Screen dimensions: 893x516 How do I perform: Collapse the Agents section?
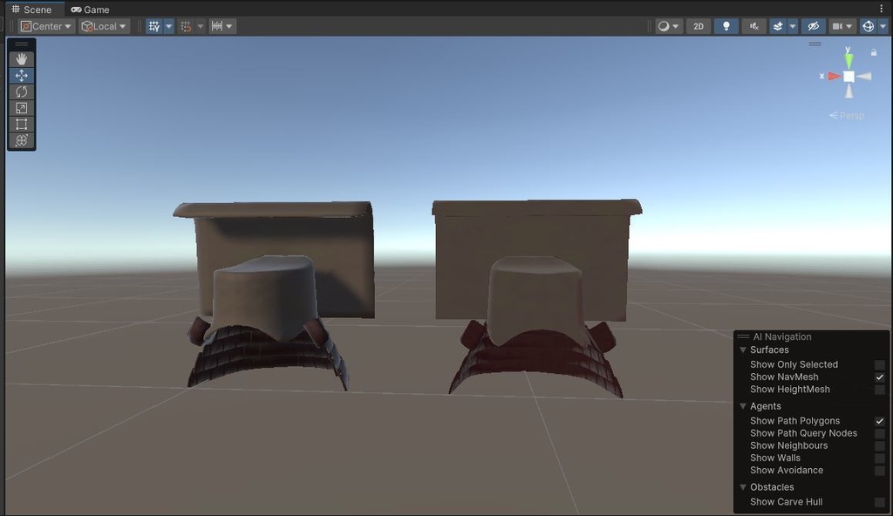tap(743, 406)
